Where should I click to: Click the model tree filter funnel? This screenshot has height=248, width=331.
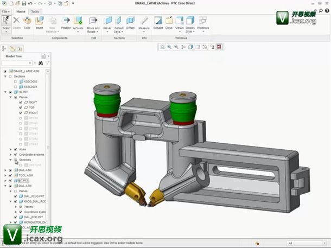[48, 63]
